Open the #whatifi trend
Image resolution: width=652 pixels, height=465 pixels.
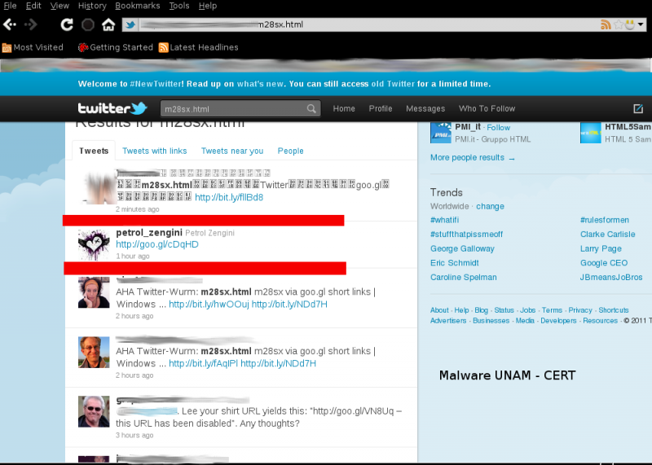tap(444, 220)
